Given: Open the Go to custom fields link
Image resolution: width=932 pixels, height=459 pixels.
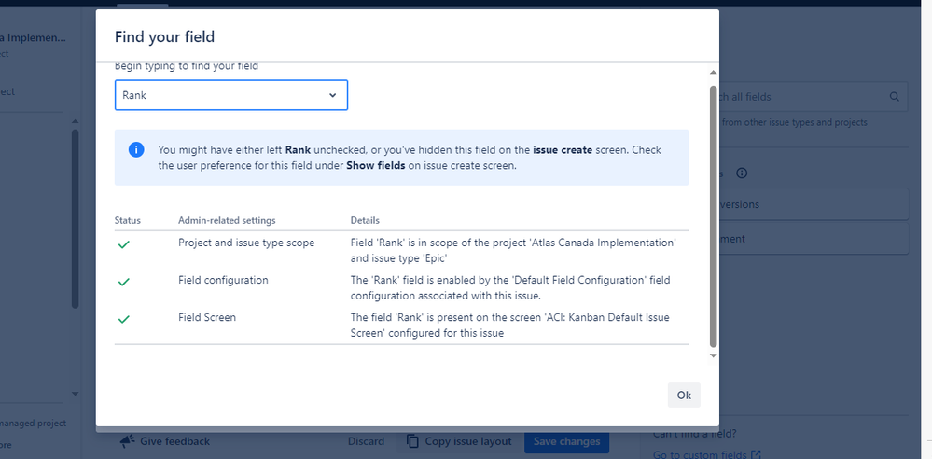Looking at the screenshot, I should (707, 455).
